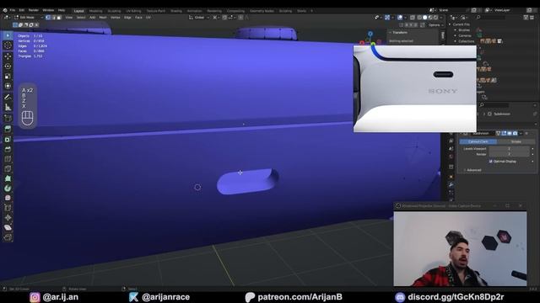Select the Spin tool

click(x=8, y=189)
